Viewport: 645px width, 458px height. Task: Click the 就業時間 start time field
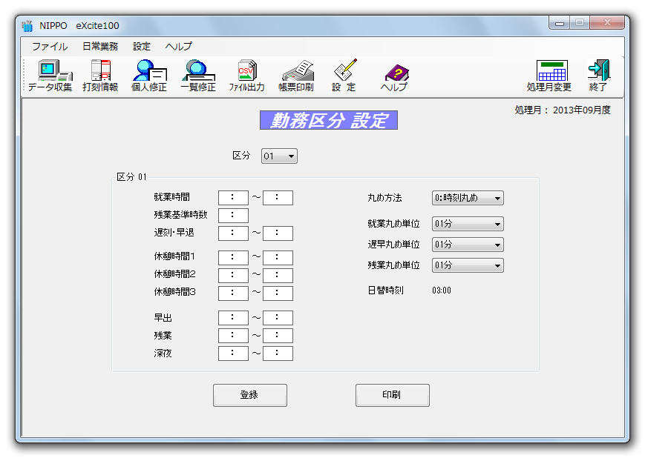pos(233,198)
